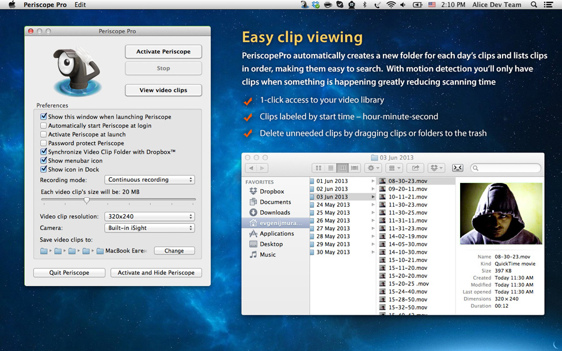Enable Activate Periscope at launch

pos(43,134)
